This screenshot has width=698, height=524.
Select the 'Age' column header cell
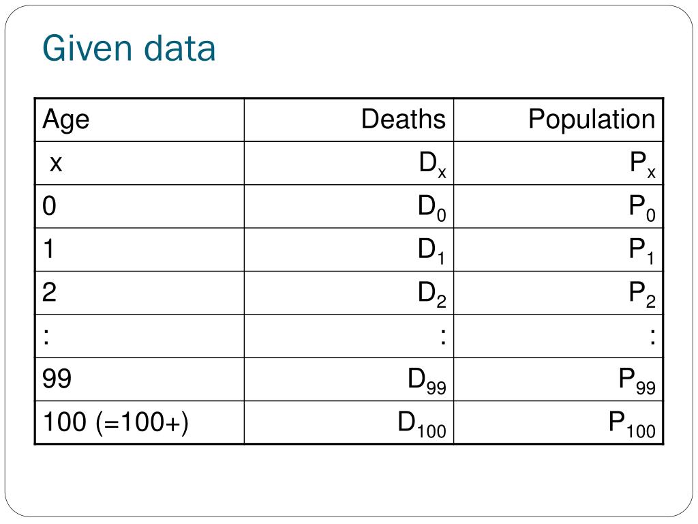(x=140, y=120)
